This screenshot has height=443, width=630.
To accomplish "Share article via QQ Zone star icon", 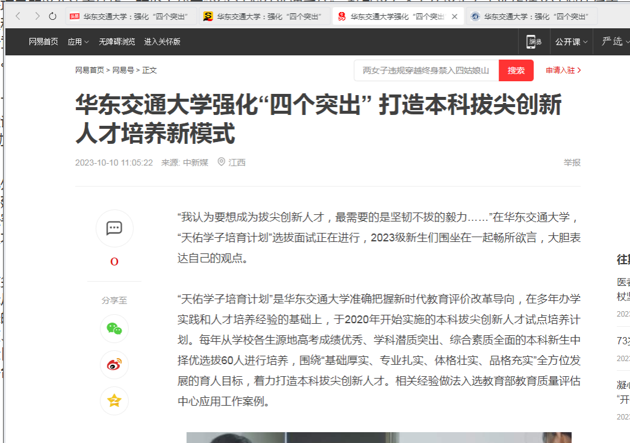I will click(x=114, y=401).
